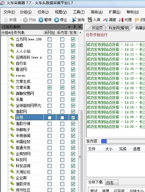The image size is (145, 192).
Task: Click the 发布 publish toolbar icon
Action: tap(74, 20)
